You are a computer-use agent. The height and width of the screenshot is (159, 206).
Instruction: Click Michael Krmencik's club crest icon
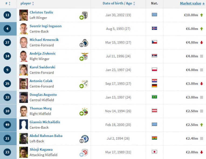coord(85,42)
